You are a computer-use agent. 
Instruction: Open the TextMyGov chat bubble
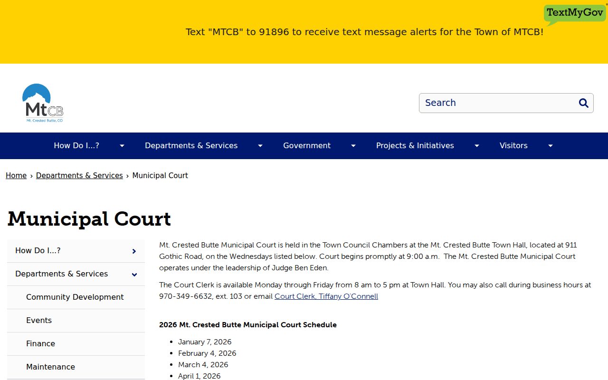pyautogui.click(x=575, y=14)
